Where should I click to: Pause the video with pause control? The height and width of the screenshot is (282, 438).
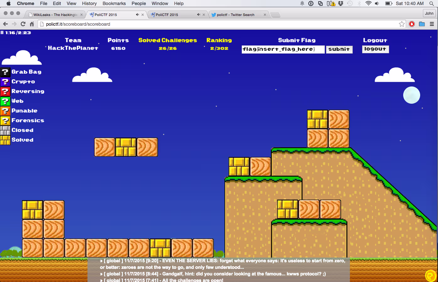click(x=2, y=33)
